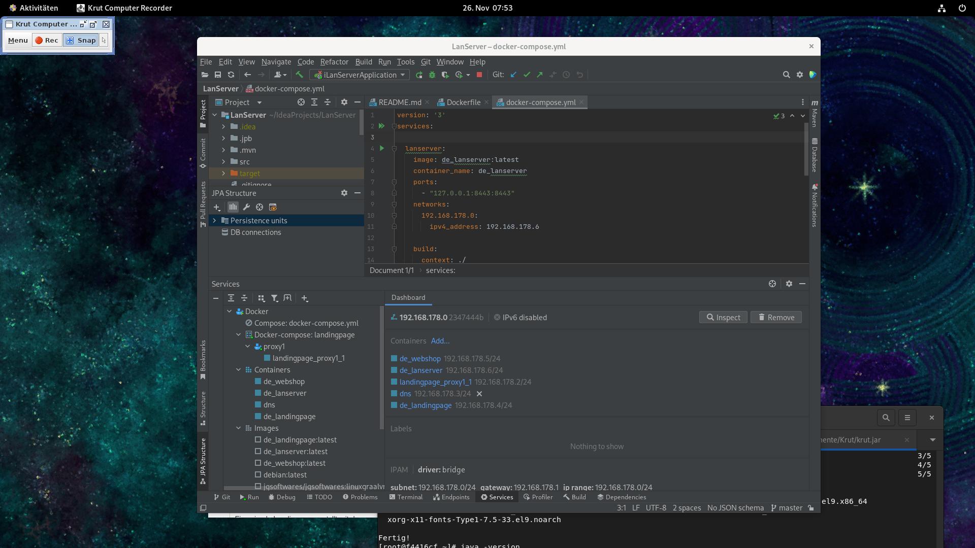Click the editor vertical scrollbar

pos(806,150)
